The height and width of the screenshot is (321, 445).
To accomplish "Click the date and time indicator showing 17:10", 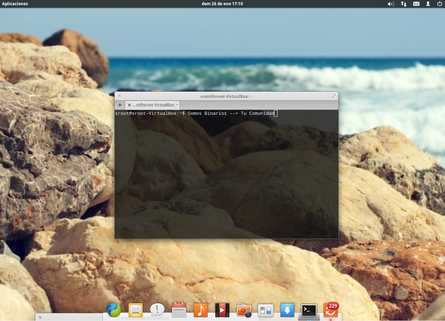I will click(222, 4).
